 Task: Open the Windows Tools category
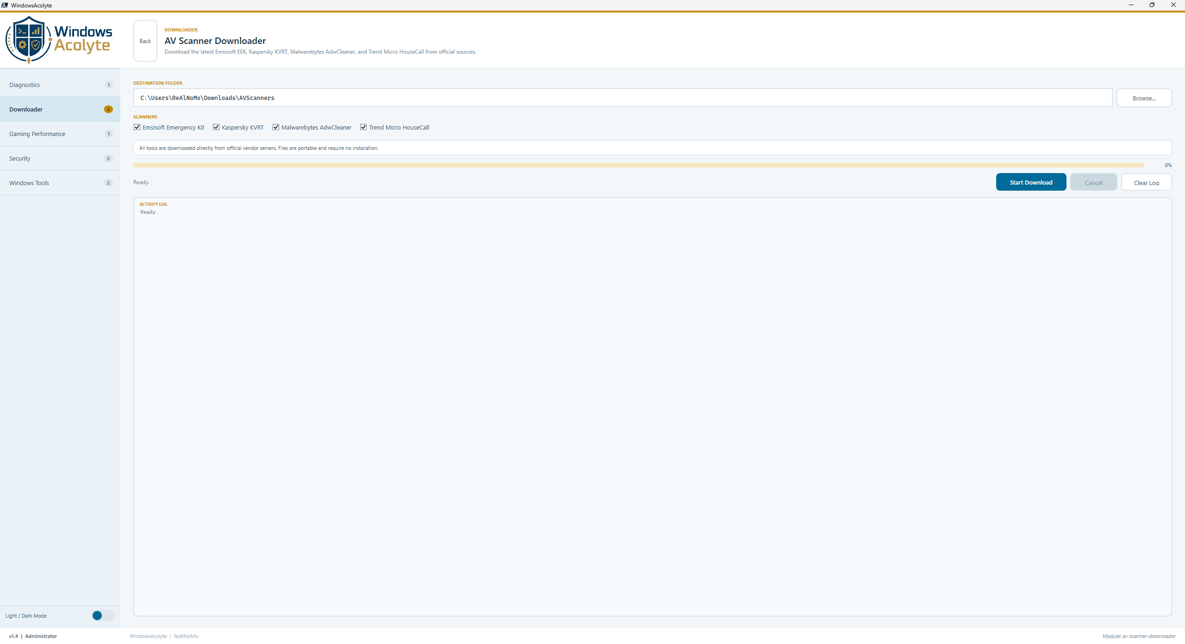60,183
